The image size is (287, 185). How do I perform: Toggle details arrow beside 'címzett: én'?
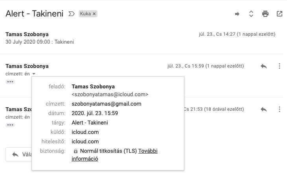[34, 74]
